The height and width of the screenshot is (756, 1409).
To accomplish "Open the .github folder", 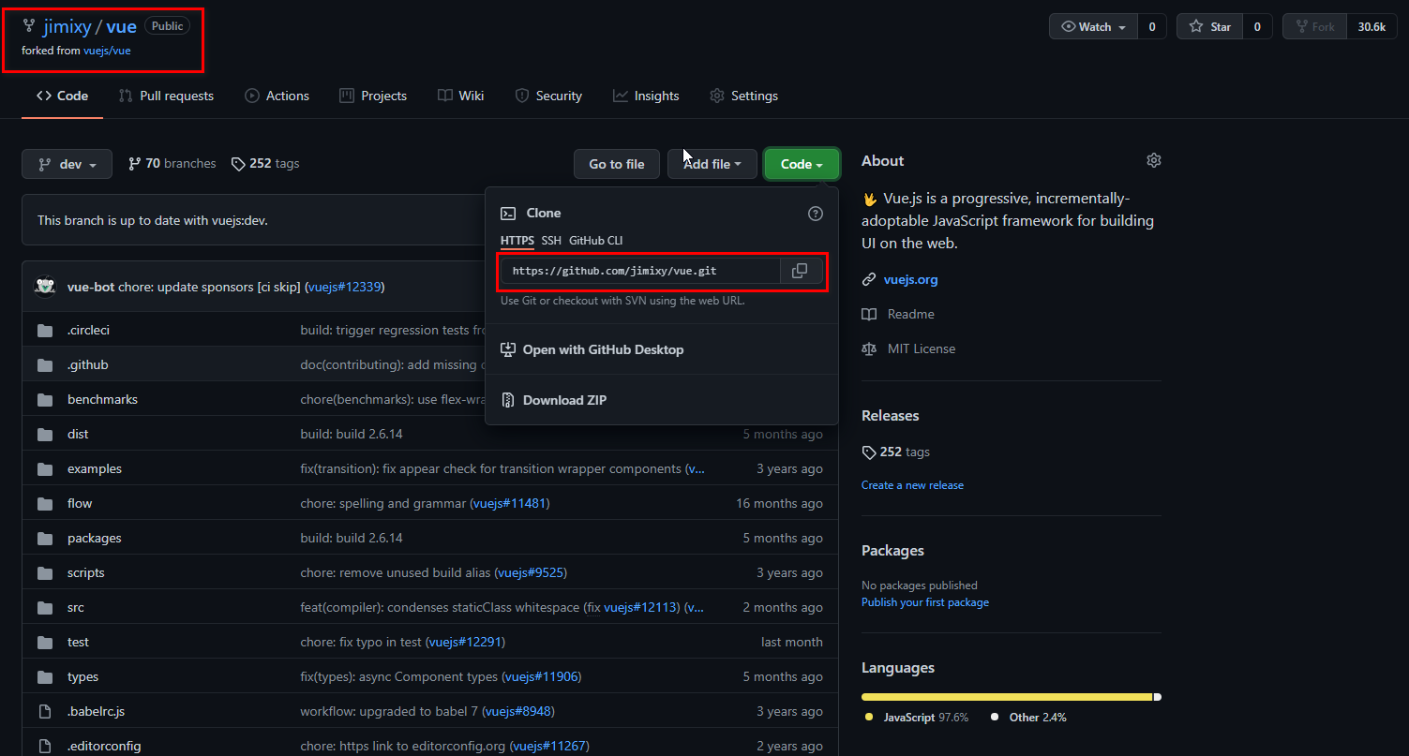I will [87, 364].
